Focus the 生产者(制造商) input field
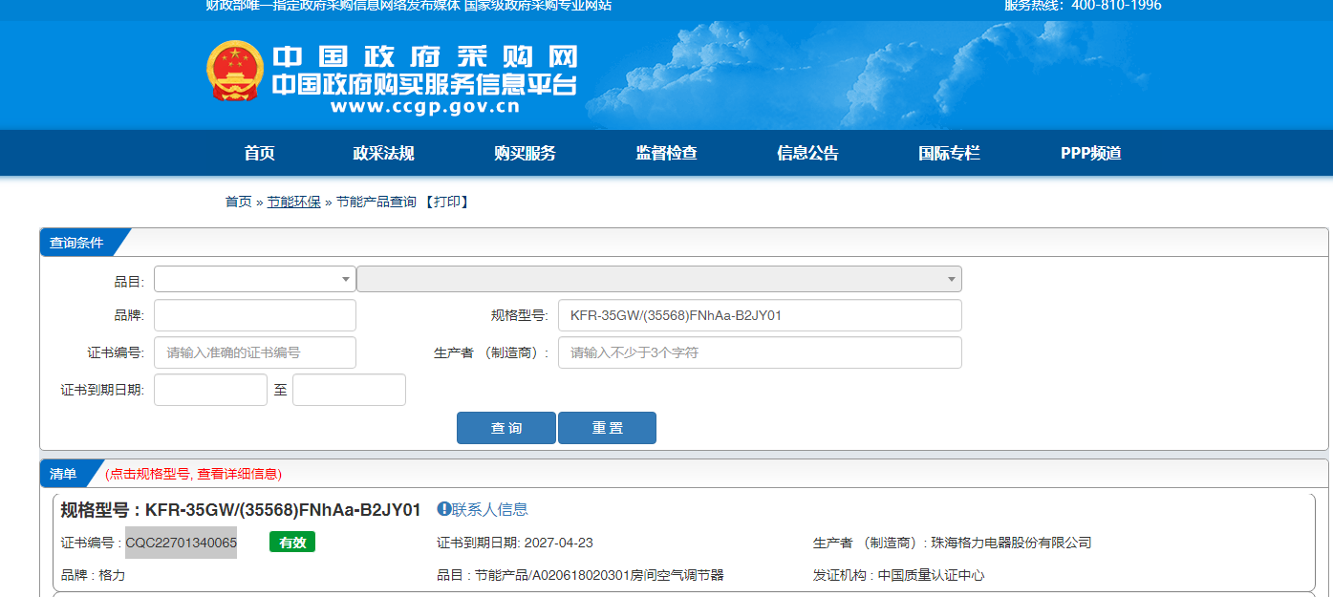This screenshot has height=597, width=1333. coord(760,352)
